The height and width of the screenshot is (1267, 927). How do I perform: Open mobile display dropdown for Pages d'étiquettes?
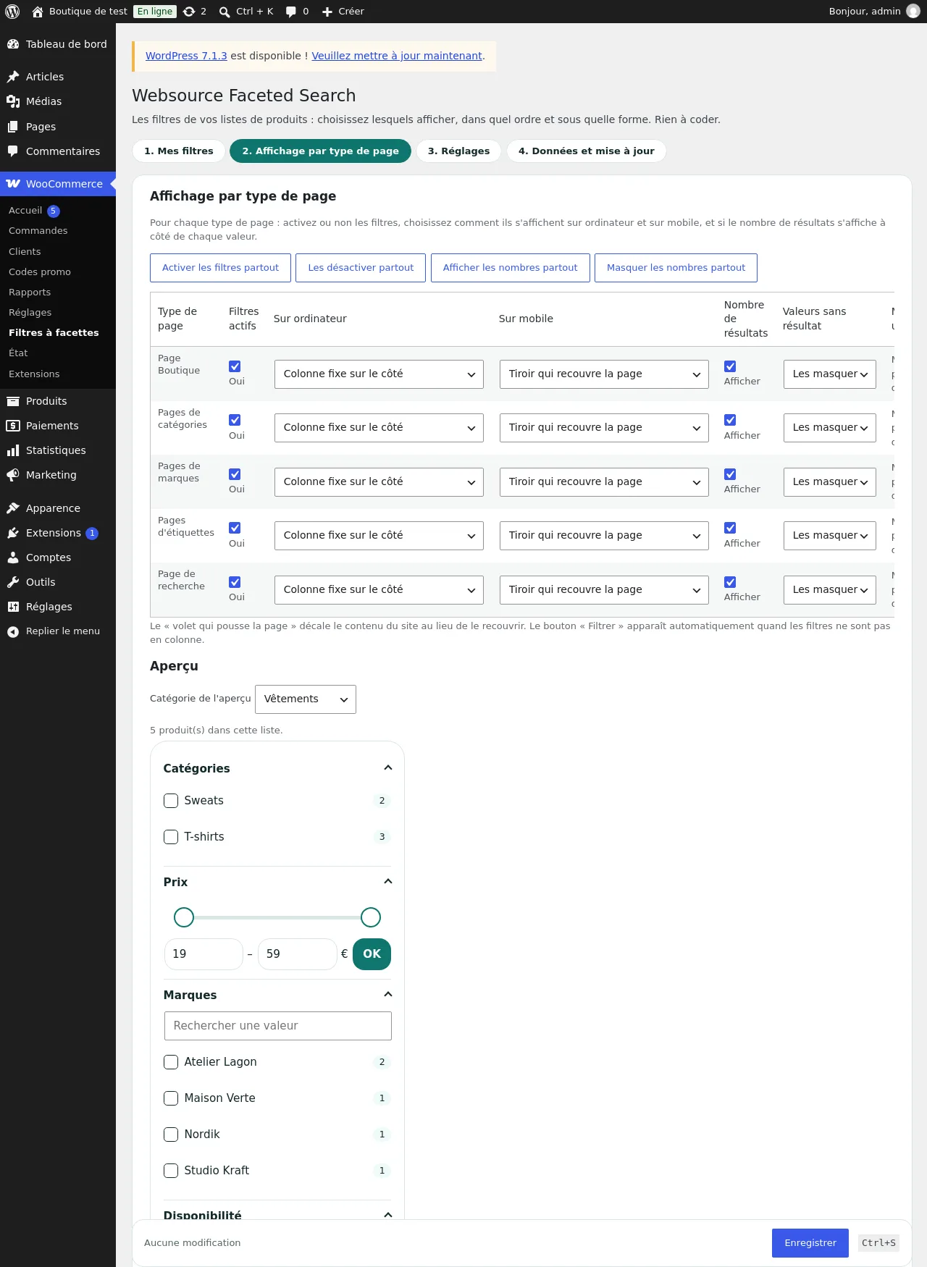(x=604, y=536)
